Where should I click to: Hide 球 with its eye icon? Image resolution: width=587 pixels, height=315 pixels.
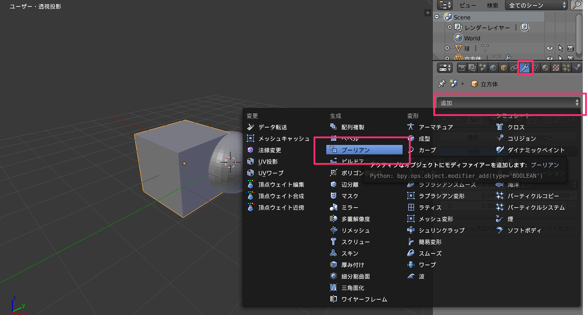(x=550, y=48)
